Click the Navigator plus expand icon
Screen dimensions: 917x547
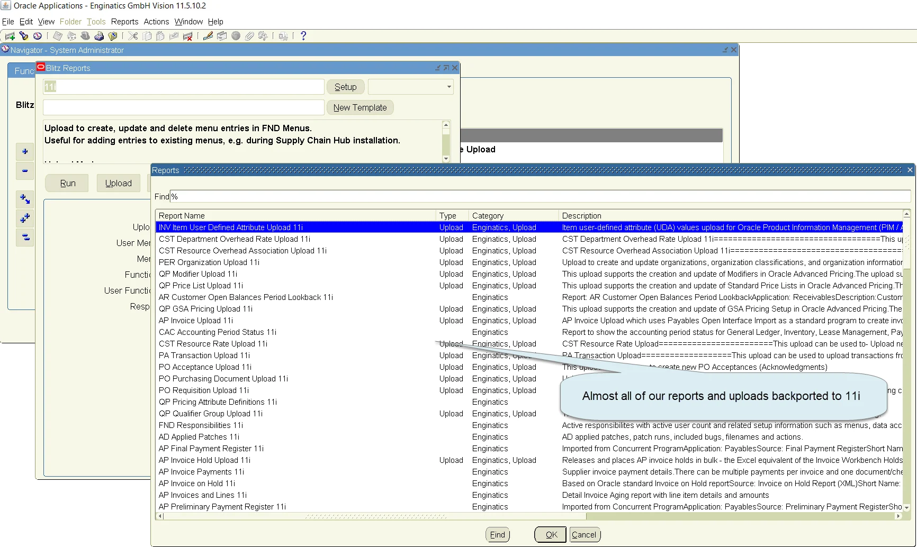(25, 152)
